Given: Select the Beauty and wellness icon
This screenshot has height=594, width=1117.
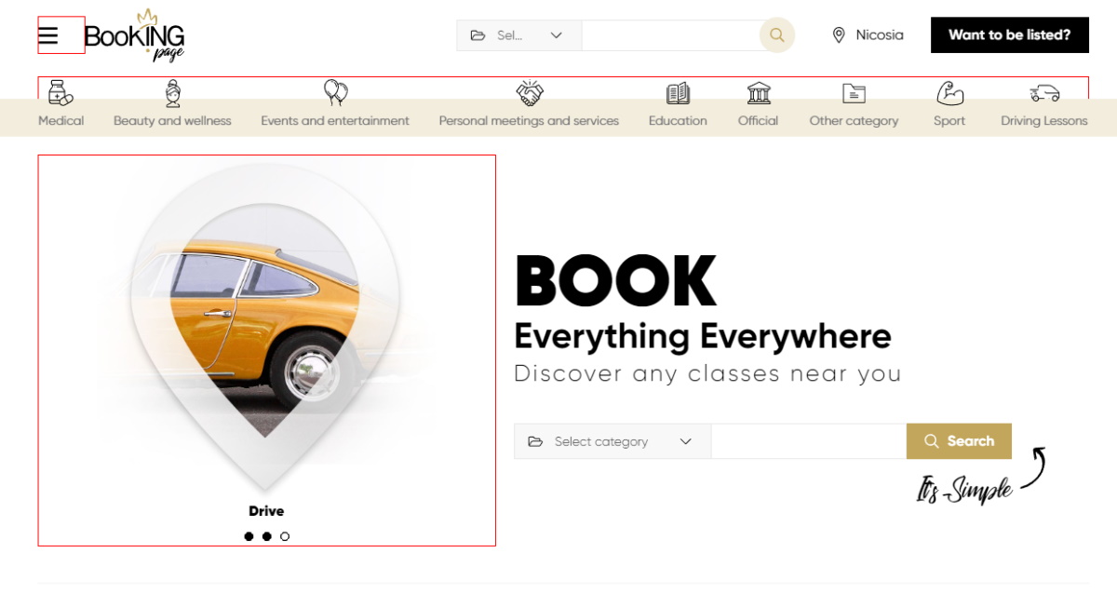Looking at the screenshot, I should tap(172, 93).
